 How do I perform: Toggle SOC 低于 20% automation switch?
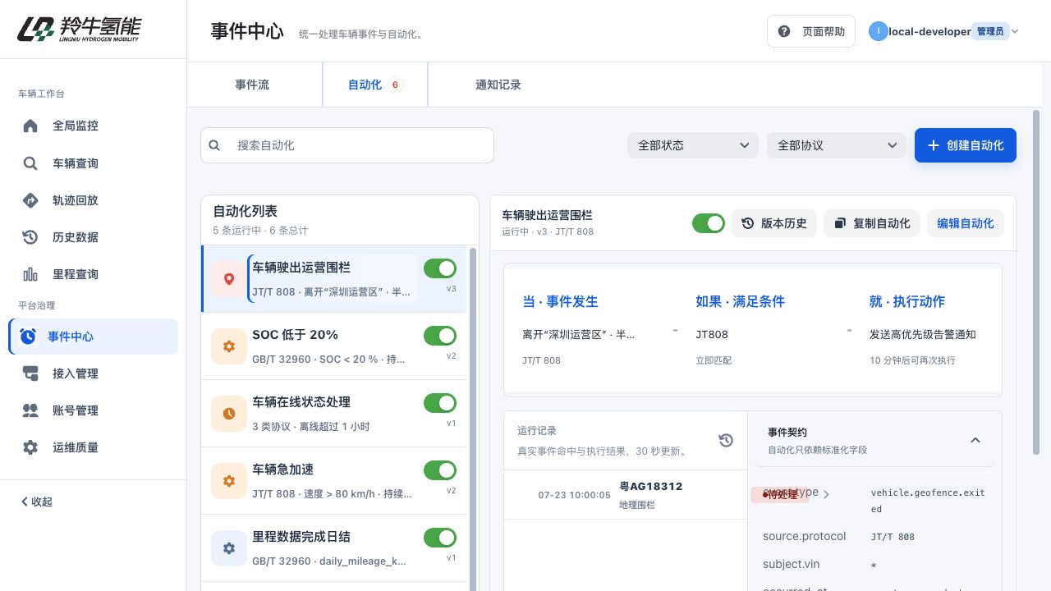click(x=440, y=336)
